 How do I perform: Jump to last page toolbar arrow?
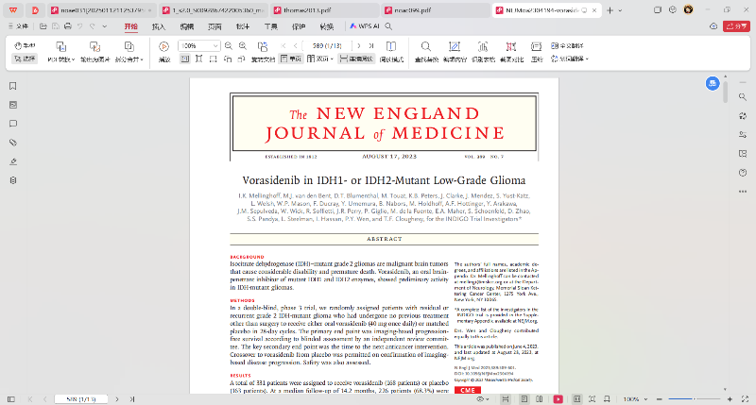tap(370, 45)
